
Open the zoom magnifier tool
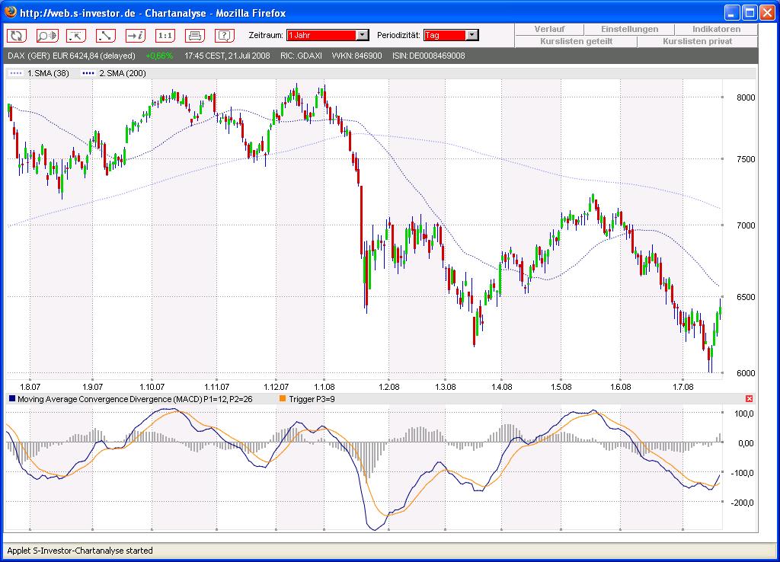pos(47,35)
